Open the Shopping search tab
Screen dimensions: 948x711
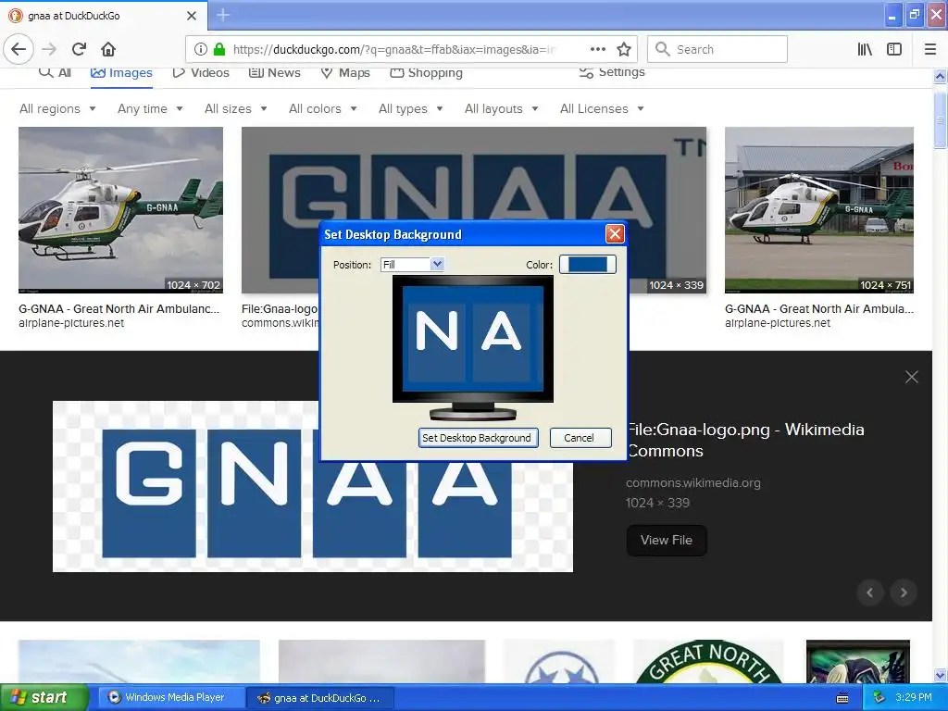[426, 72]
